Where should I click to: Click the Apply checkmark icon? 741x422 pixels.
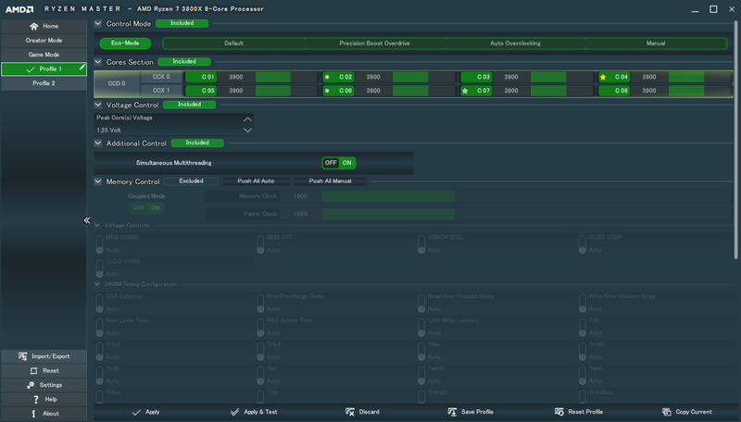click(136, 412)
